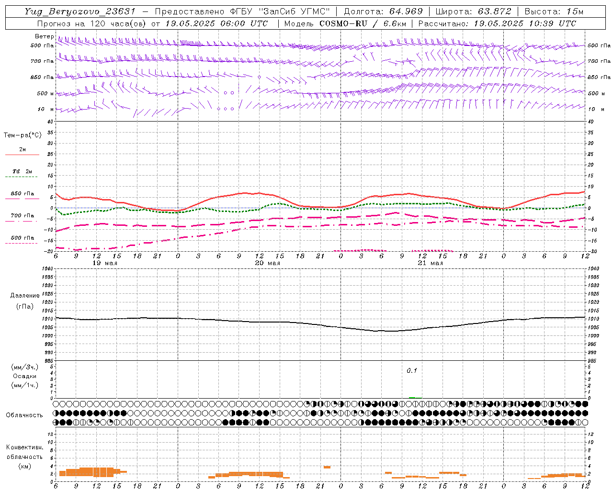Image resolution: width=613 pixels, height=490 pixels.
Task: Click the Конвективн. convective cloud label
Action: coord(25,447)
